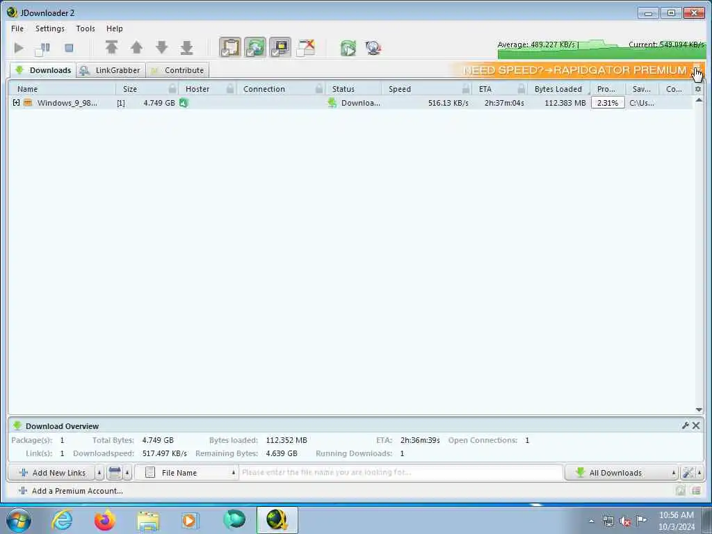This screenshot has height=534, width=712.
Task: Toggle lock on the Size column
Action: 172,89
